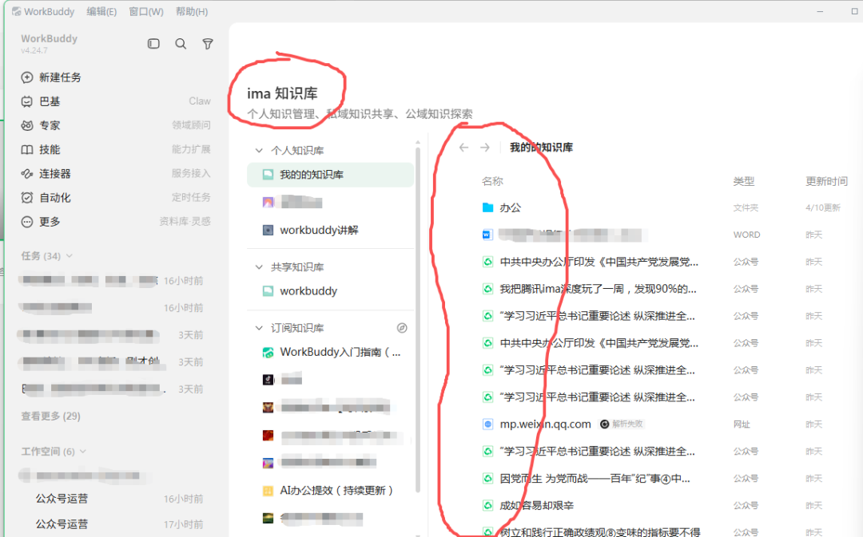Collapse the 个人知识库 group
Image resolution: width=863 pixels, height=537 pixels.
pos(259,150)
